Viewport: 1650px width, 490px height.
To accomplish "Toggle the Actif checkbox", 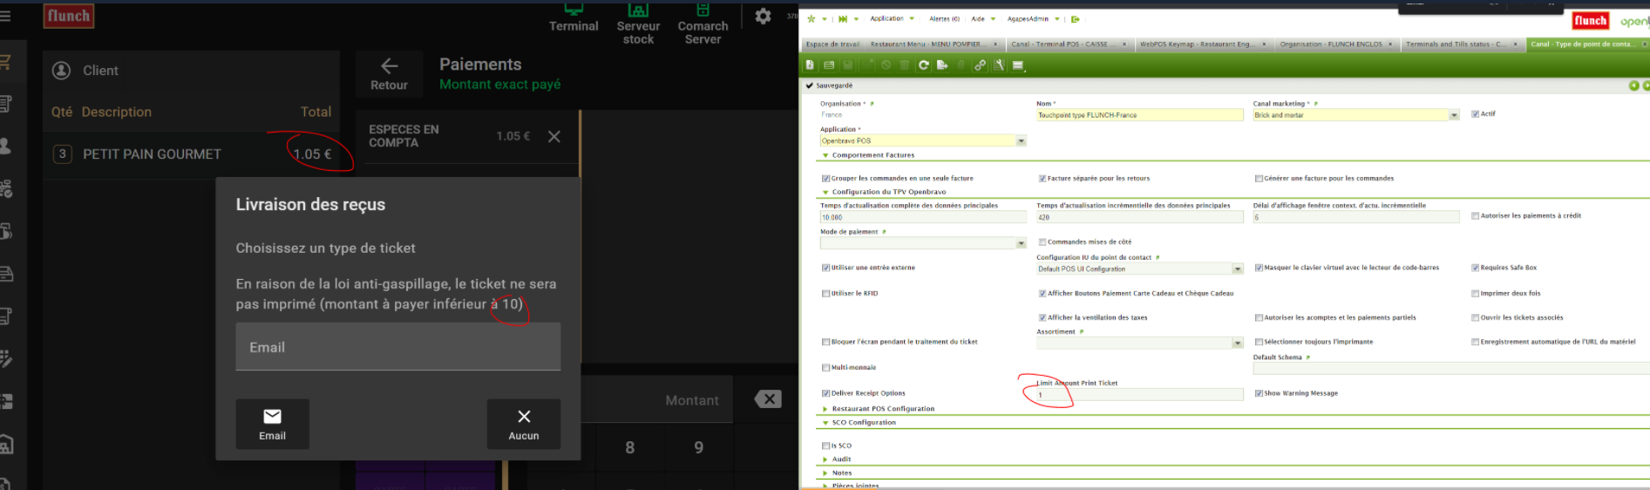I will (x=1475, y=114).
